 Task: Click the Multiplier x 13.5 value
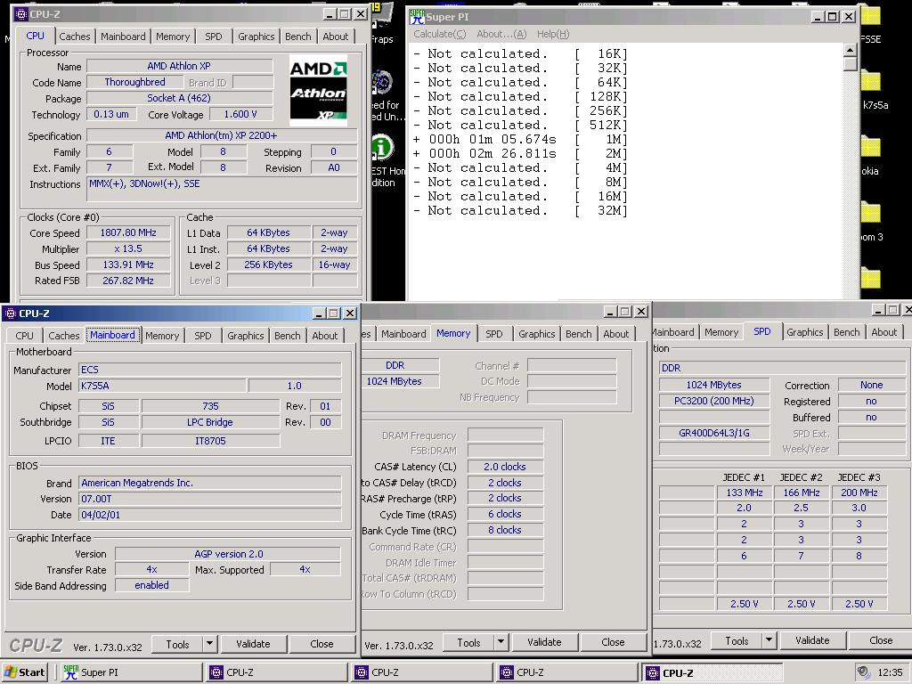point(128,248)
